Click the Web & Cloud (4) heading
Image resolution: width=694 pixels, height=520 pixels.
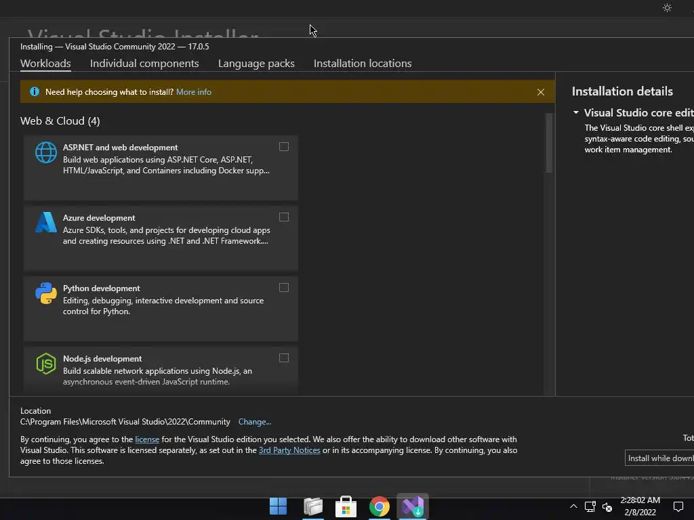60,121
